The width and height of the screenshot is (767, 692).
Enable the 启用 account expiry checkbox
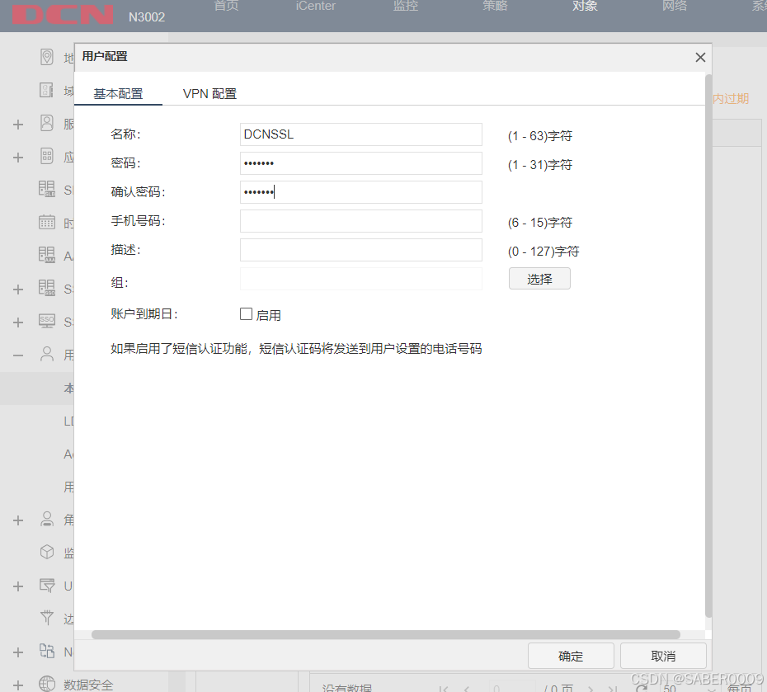(246, 313)
